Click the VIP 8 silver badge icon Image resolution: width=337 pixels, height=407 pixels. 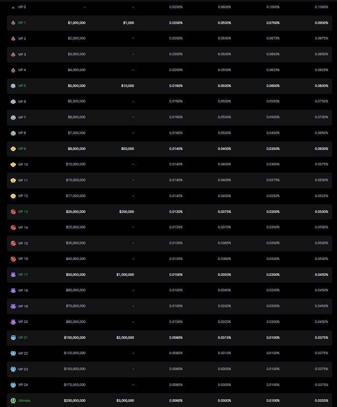[x=13, y=133]
